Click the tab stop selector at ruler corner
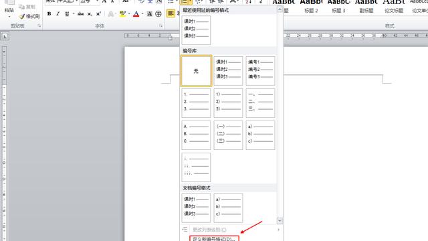 pos(5,35)
